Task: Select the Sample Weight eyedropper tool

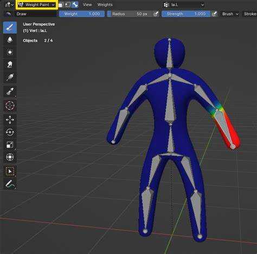Action: (x=10, y=91)
